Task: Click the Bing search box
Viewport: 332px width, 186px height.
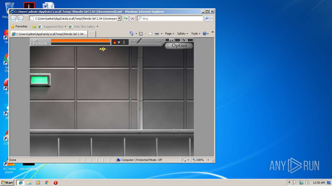Action: point(170,18)
